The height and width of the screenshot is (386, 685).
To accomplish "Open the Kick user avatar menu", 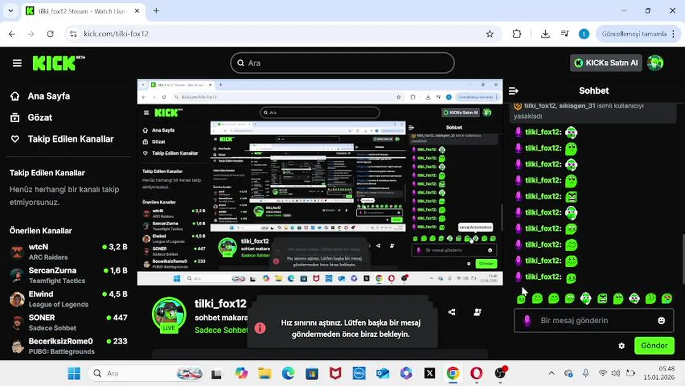I will (655, 63).
